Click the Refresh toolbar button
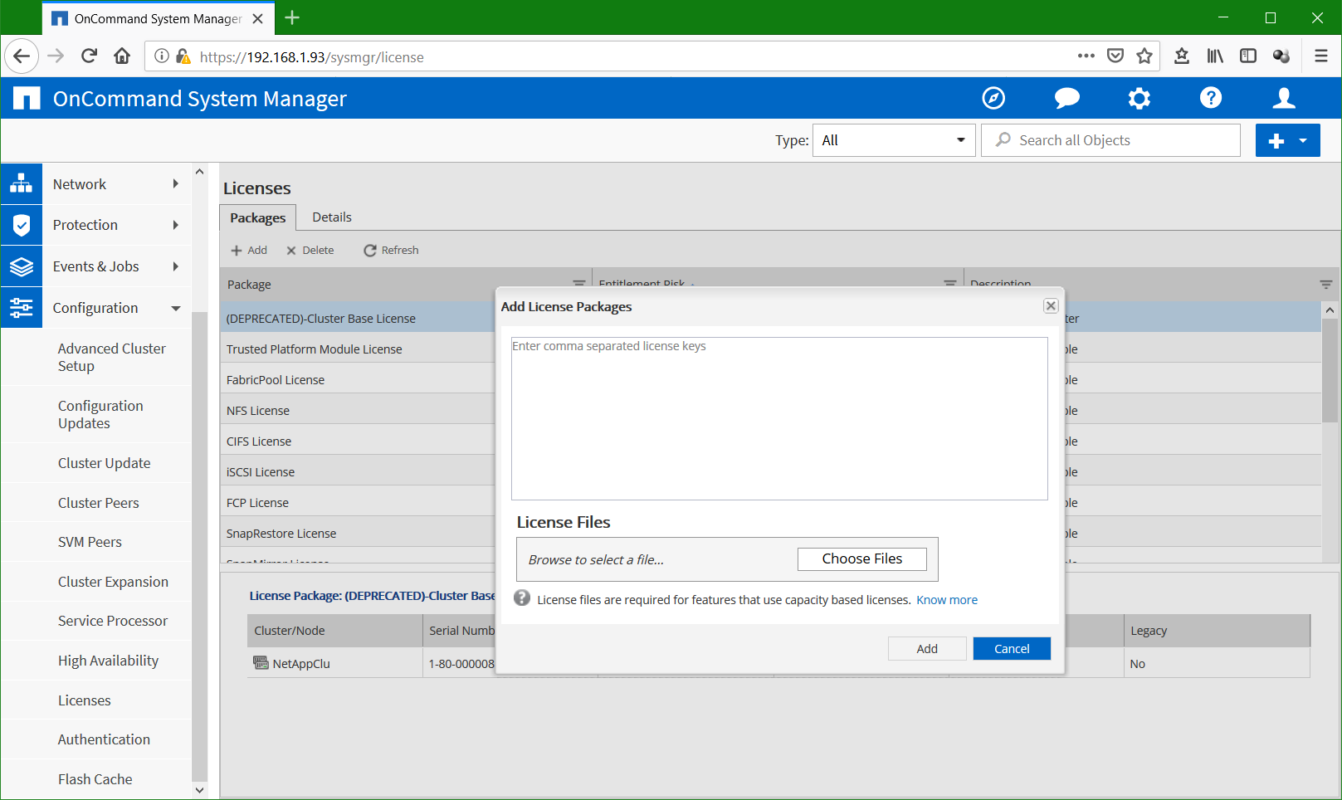 click(x=391, y=251)
